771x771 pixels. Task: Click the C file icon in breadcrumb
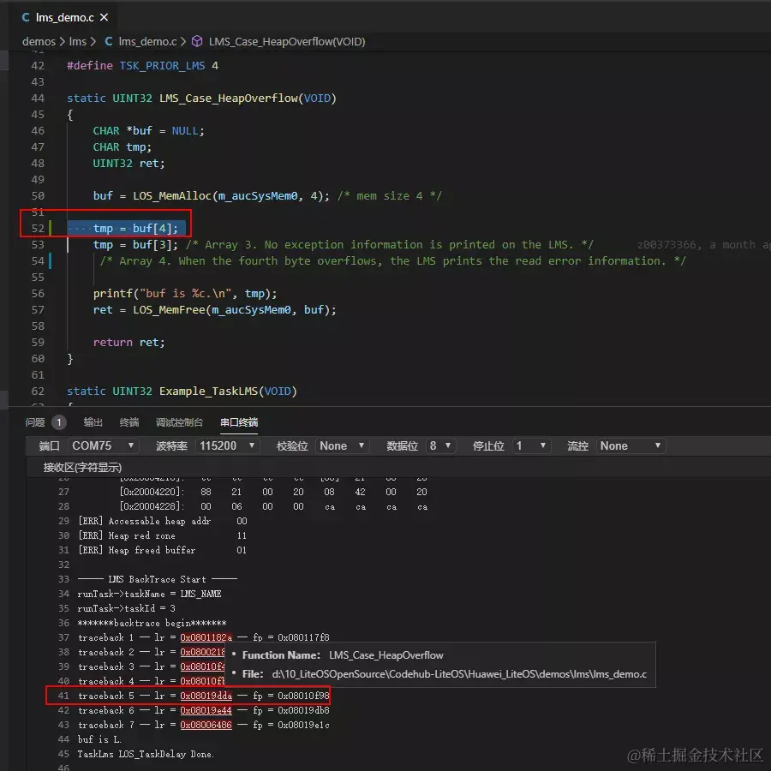point(109,42)
